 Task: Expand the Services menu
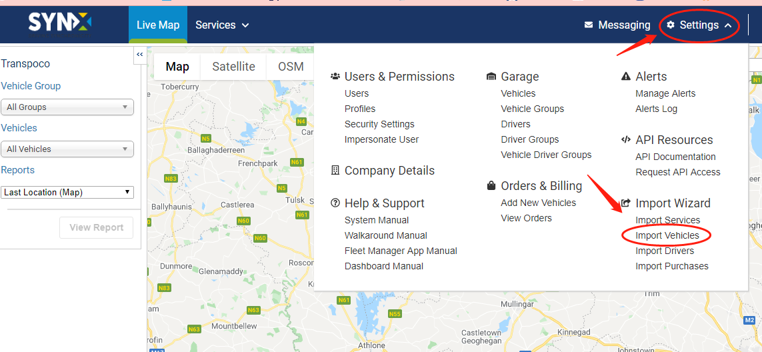pyautogui.click(x=222, y=25)
